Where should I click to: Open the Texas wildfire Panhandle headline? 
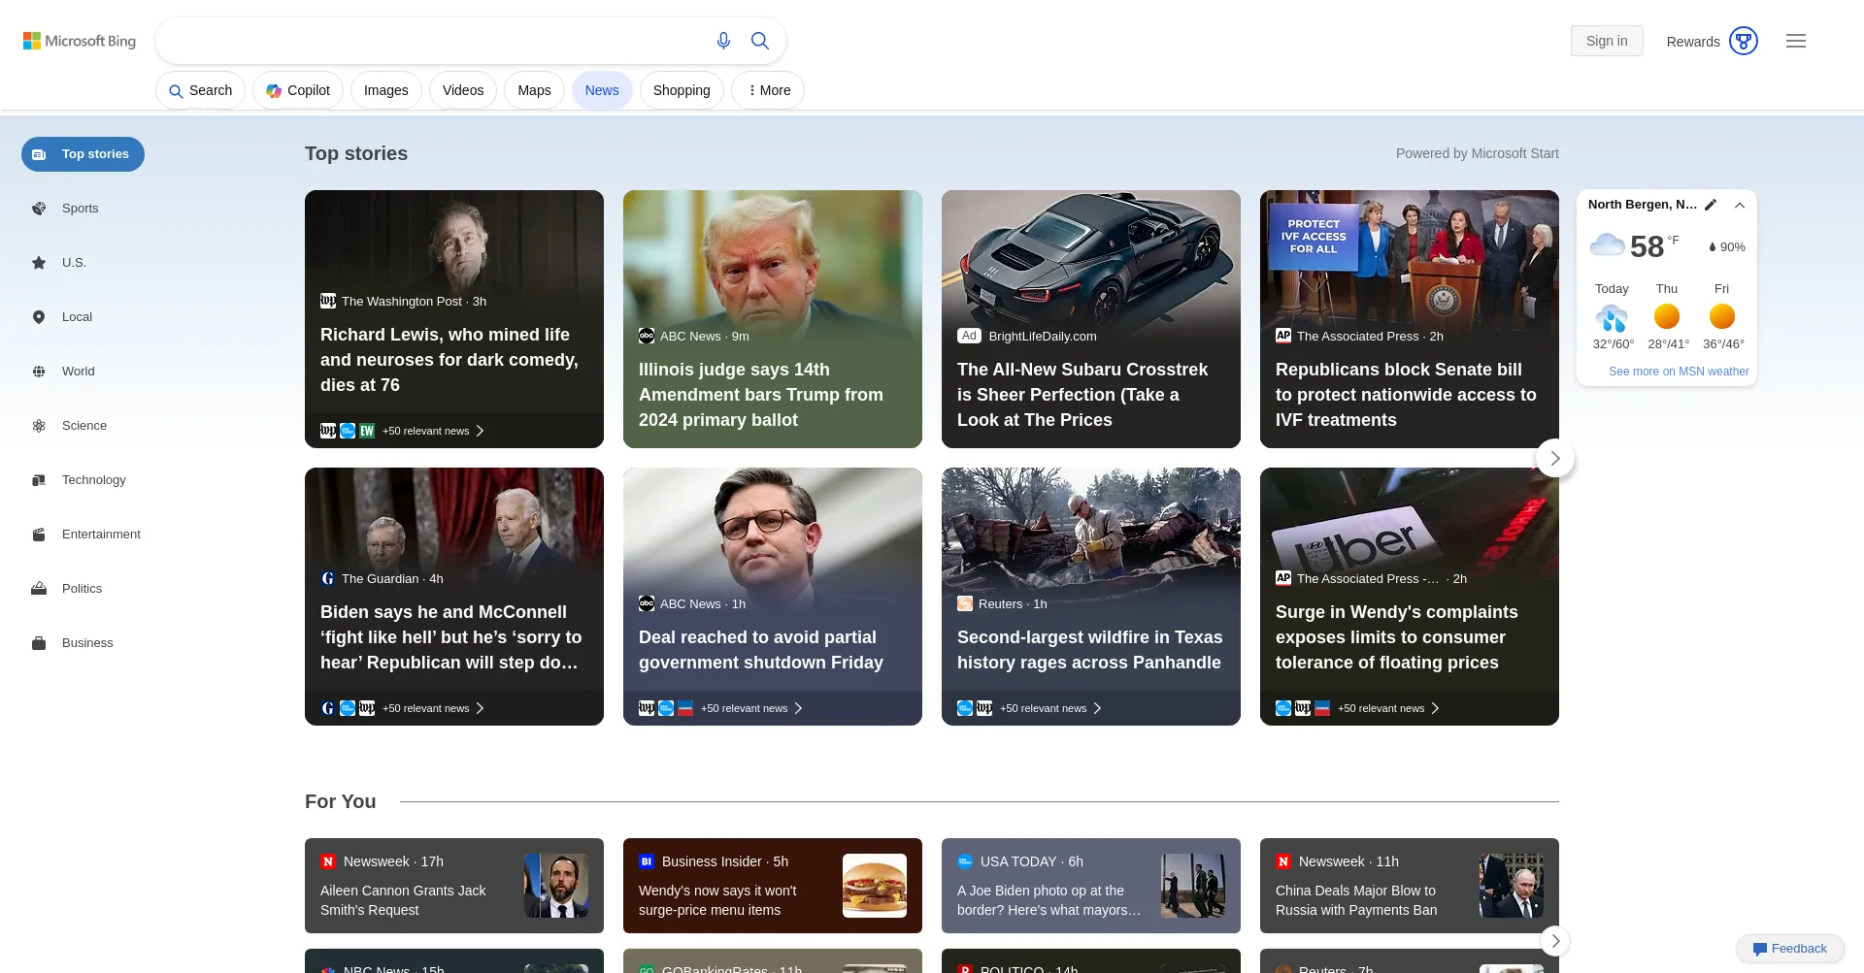tap(1089, 650)
